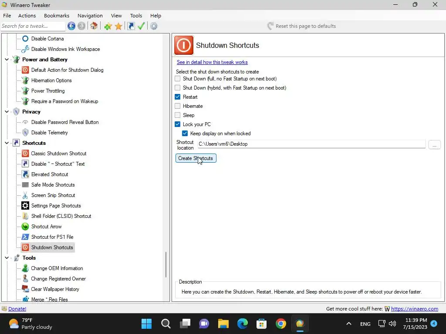The height and width of the screenshot is (334, 446).
Task: Select Change Registered Owner in the tree
Action: 58,279
